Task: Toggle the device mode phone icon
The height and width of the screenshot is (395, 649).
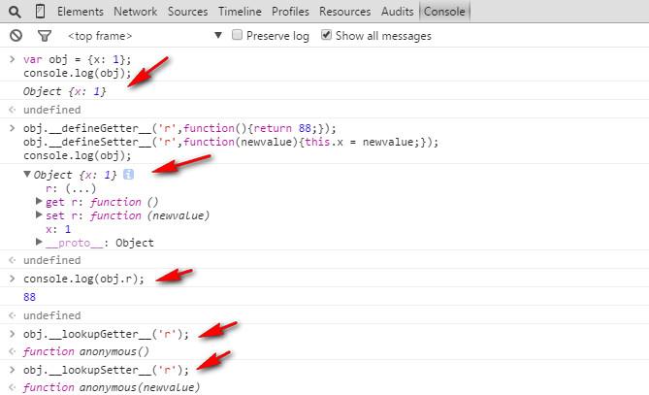Action: pyautogui.click(x=40, y=12)
